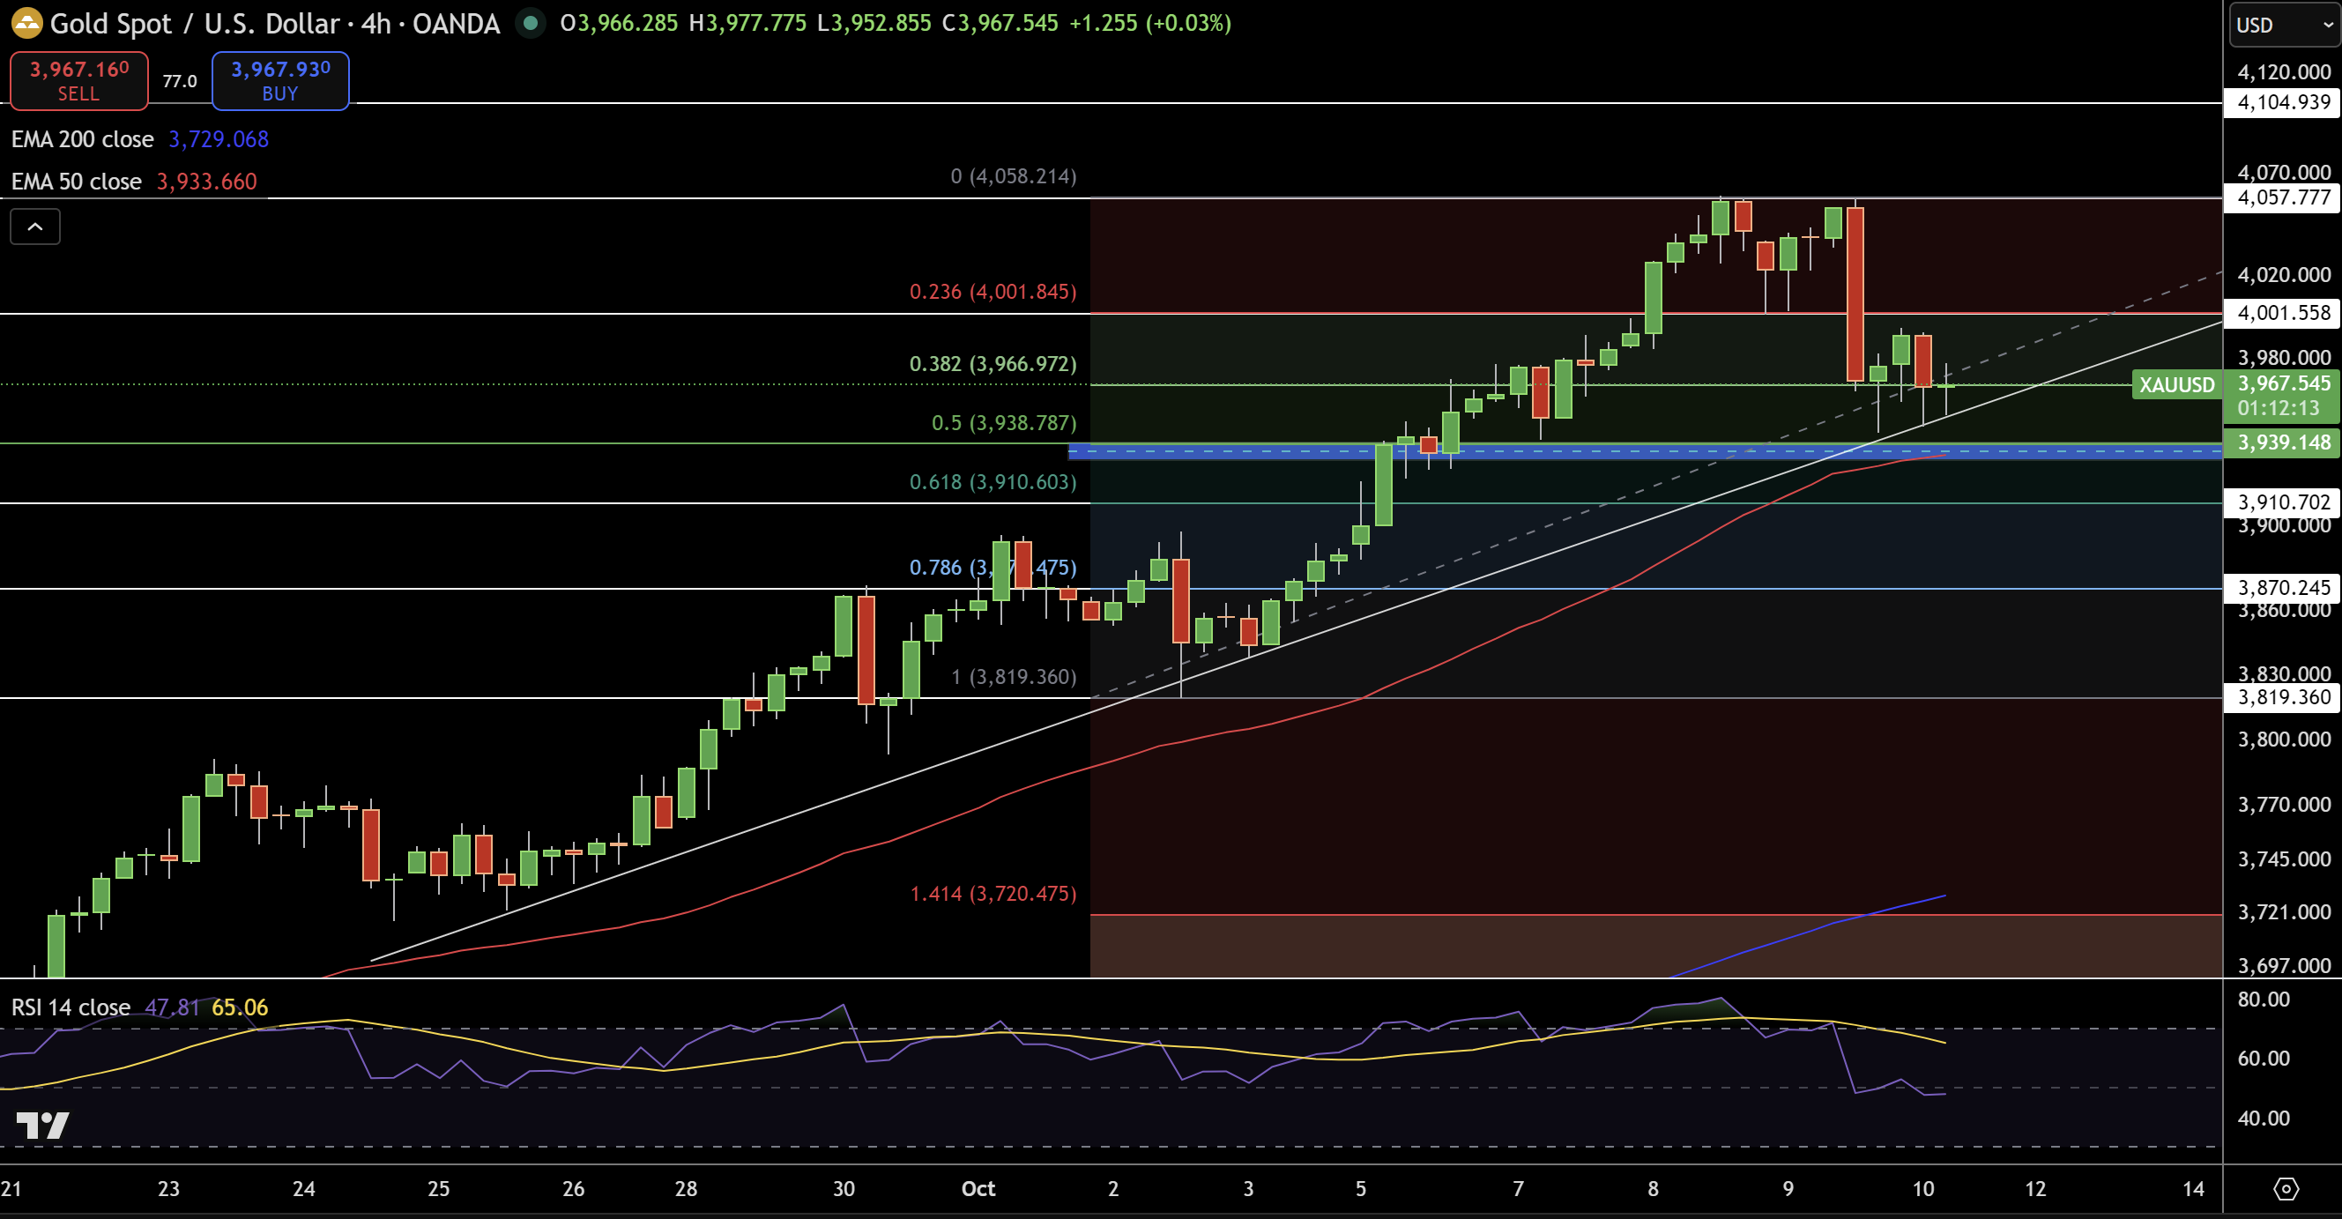Click the 0.618 Fibonacci level label
Viewport: 2342px width, 1219px height.
[992, 482]
